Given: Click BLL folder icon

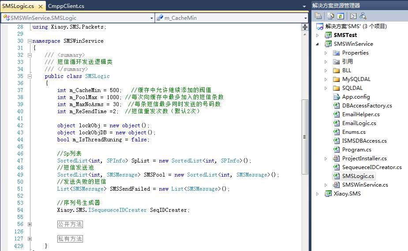Looking at the screenshot, I should click(337, 70).
